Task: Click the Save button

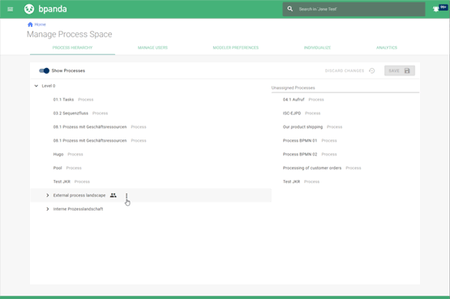Action: (400, 70)
